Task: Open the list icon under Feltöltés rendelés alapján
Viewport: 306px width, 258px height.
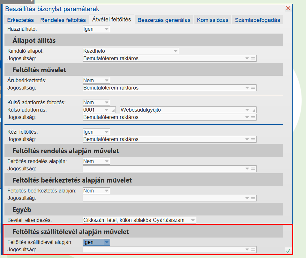Action: [x=253, y=168]
